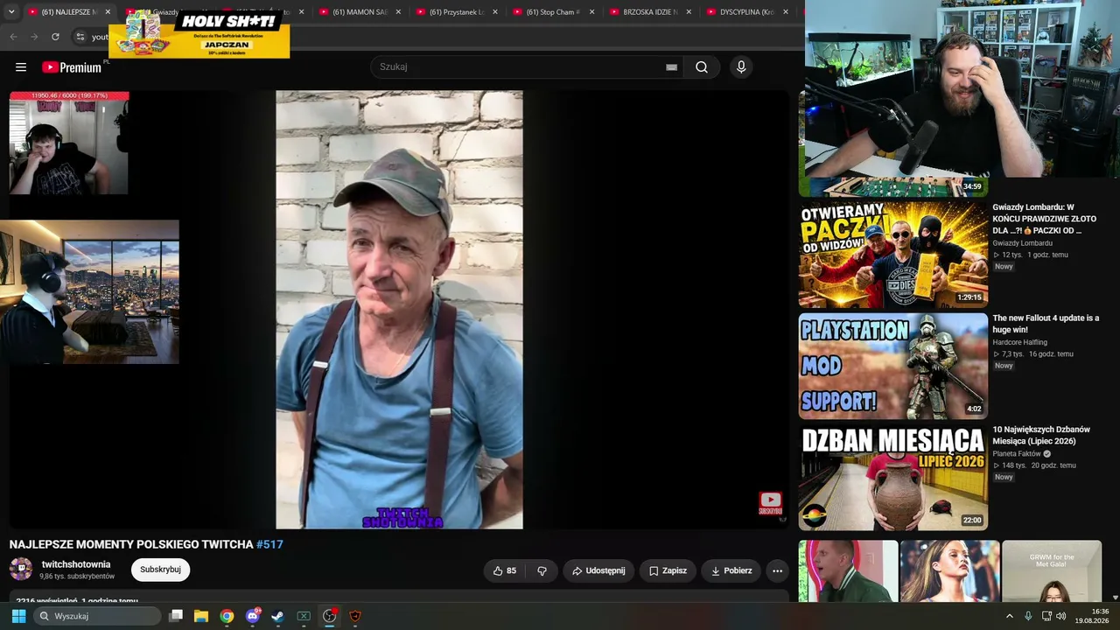Open the Brave browser taskbar icon
Screen dimensions: 1120x630
click(355, 616)
